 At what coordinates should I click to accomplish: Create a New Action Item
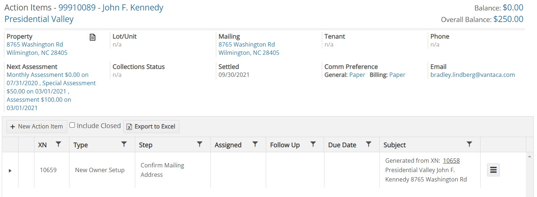coord(37,127)
